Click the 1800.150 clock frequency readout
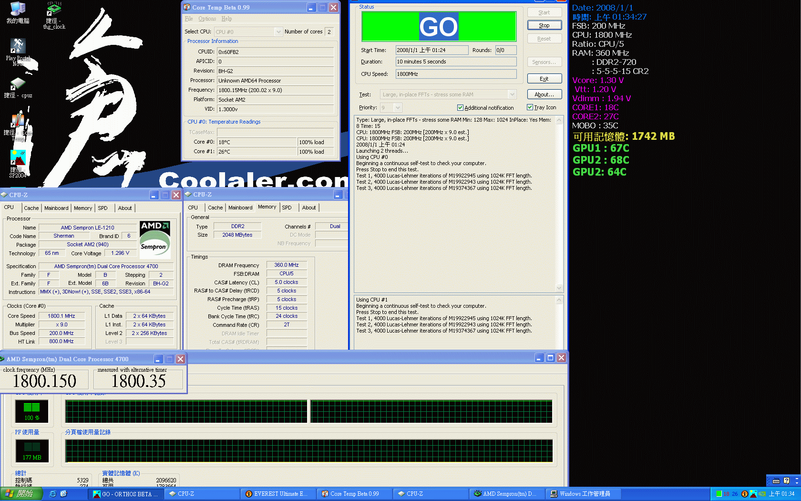This screenshot has width=801, height=501. (x=44, y=381)
